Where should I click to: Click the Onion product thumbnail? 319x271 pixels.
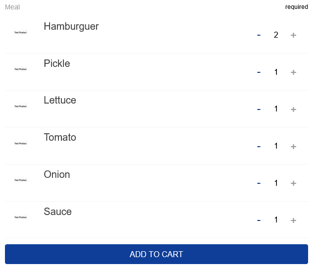point(20,180)
